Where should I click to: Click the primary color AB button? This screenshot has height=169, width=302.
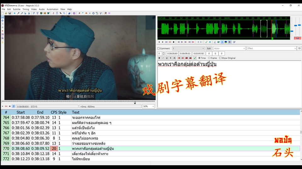click(179, 58)
